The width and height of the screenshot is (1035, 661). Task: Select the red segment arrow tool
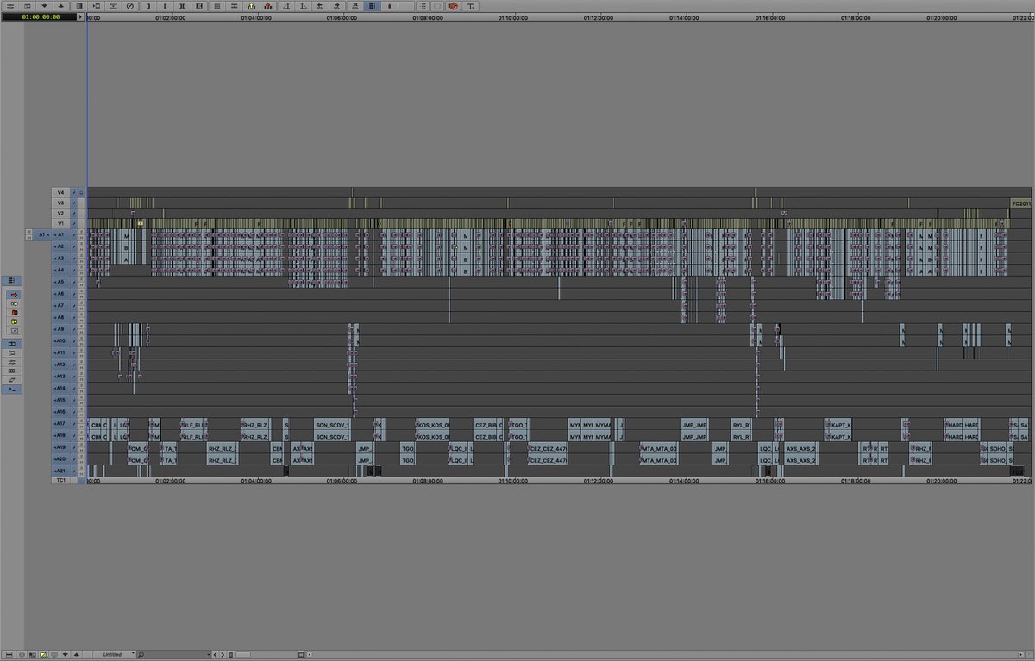(x=12, y=295)
